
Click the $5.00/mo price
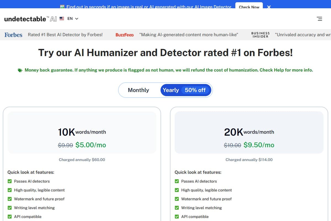[91, 145]
